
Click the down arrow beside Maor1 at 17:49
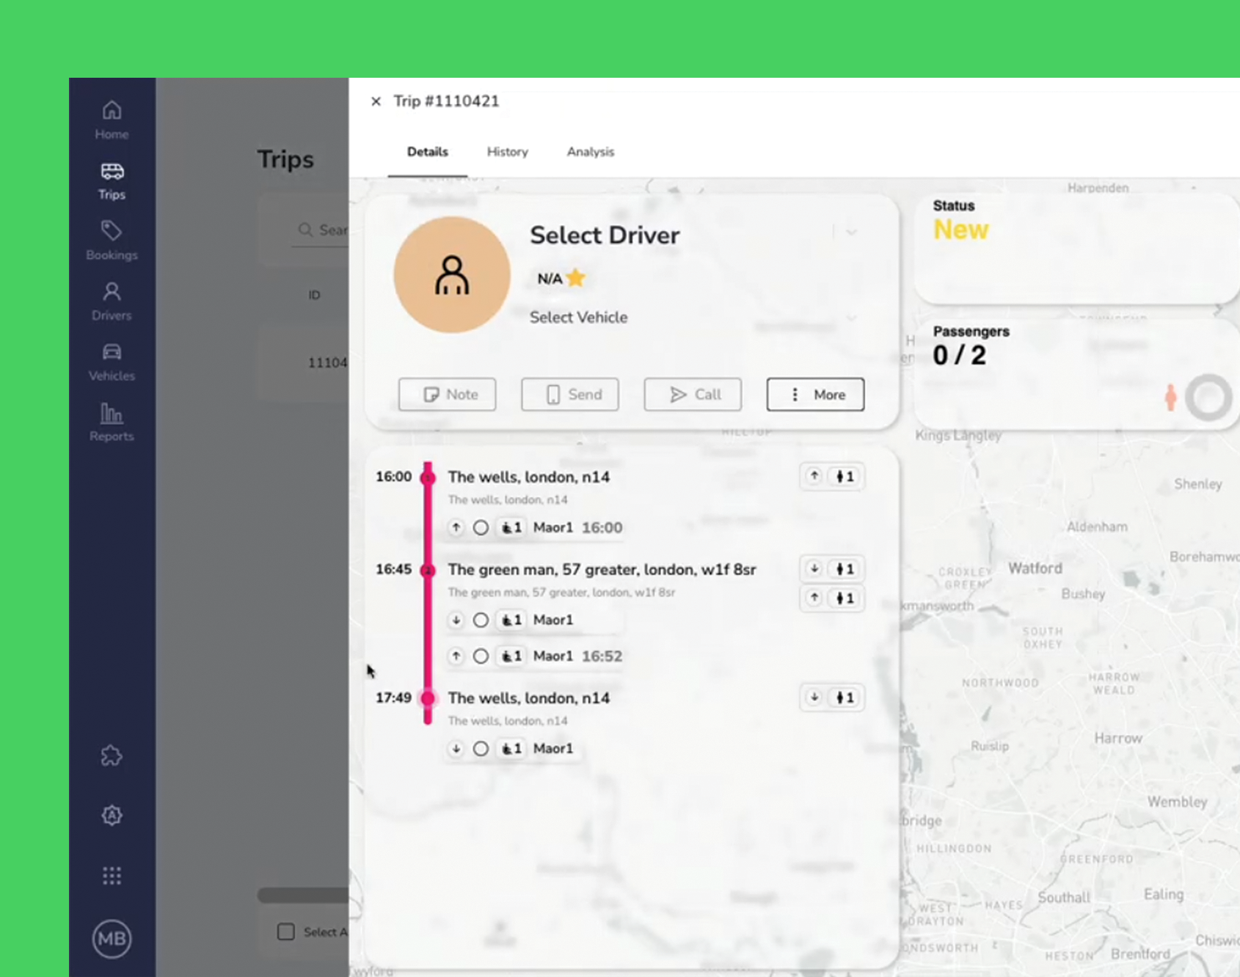point(456,748)
